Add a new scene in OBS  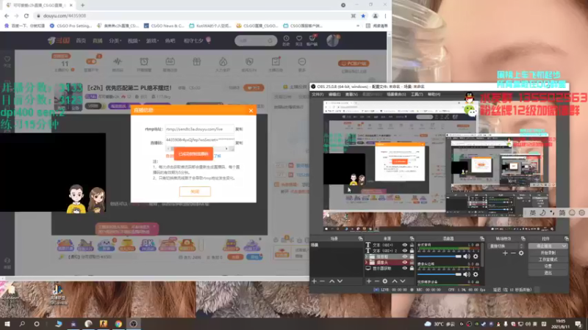click(x=314, y=281)
